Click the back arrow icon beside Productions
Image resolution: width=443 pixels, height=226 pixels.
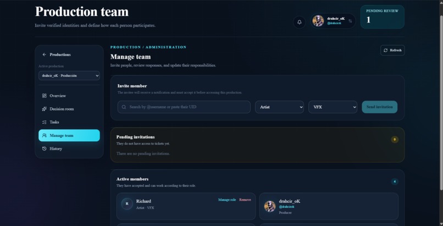(44, 54)
